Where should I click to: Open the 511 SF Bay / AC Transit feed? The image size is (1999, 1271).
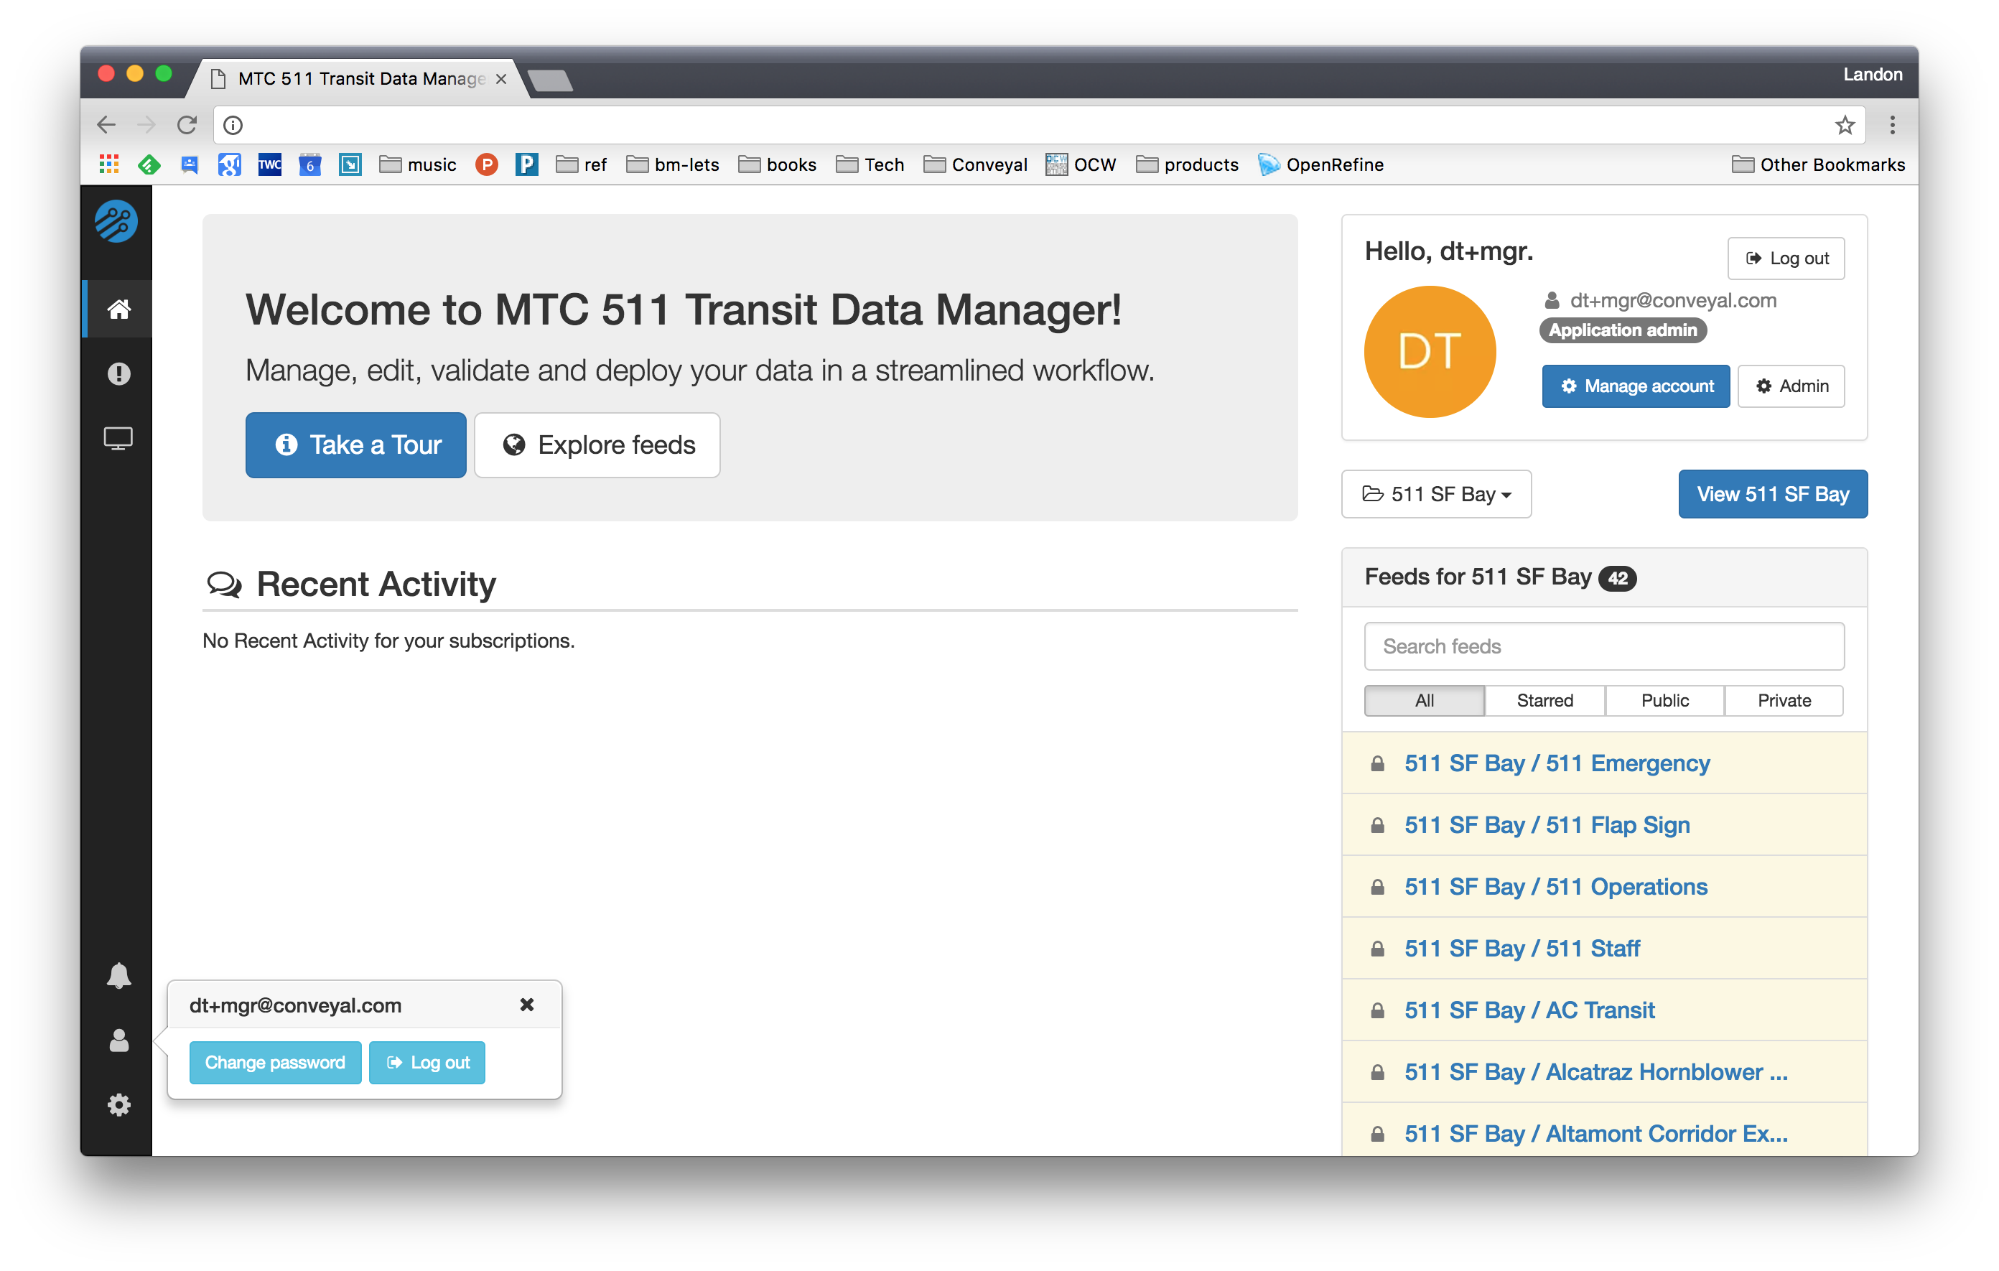click(x=1528, y=1010)
